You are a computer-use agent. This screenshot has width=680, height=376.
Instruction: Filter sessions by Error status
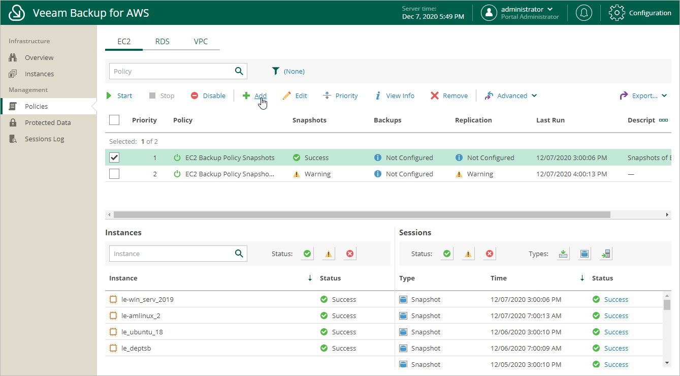point(490,254)
